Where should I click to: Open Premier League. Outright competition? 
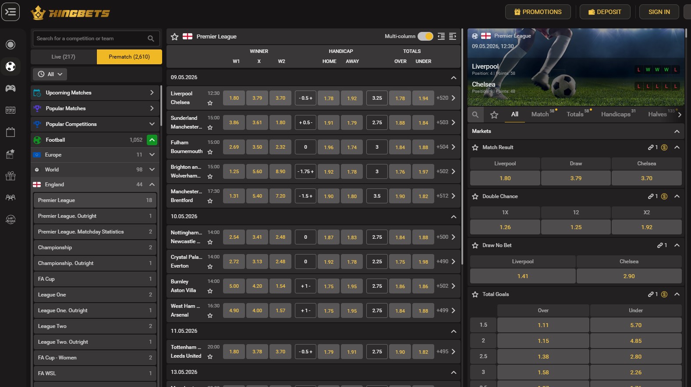95,216
